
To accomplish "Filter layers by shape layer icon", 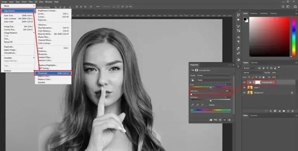I will click(x=271, y=68).
